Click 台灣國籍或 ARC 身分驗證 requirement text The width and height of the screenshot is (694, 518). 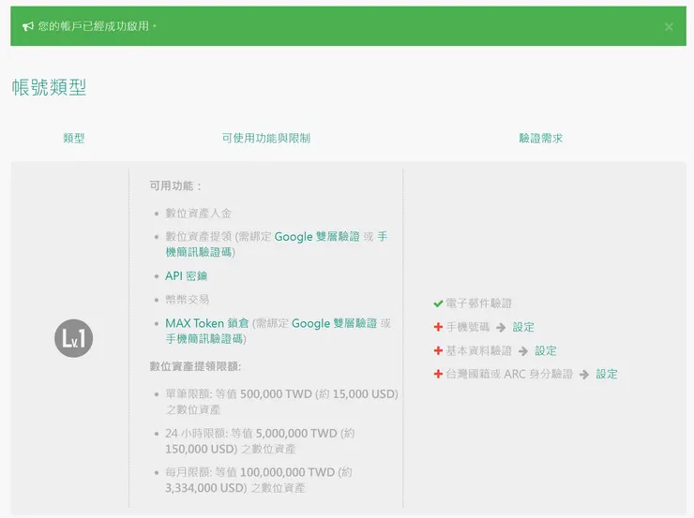(509, 374)
